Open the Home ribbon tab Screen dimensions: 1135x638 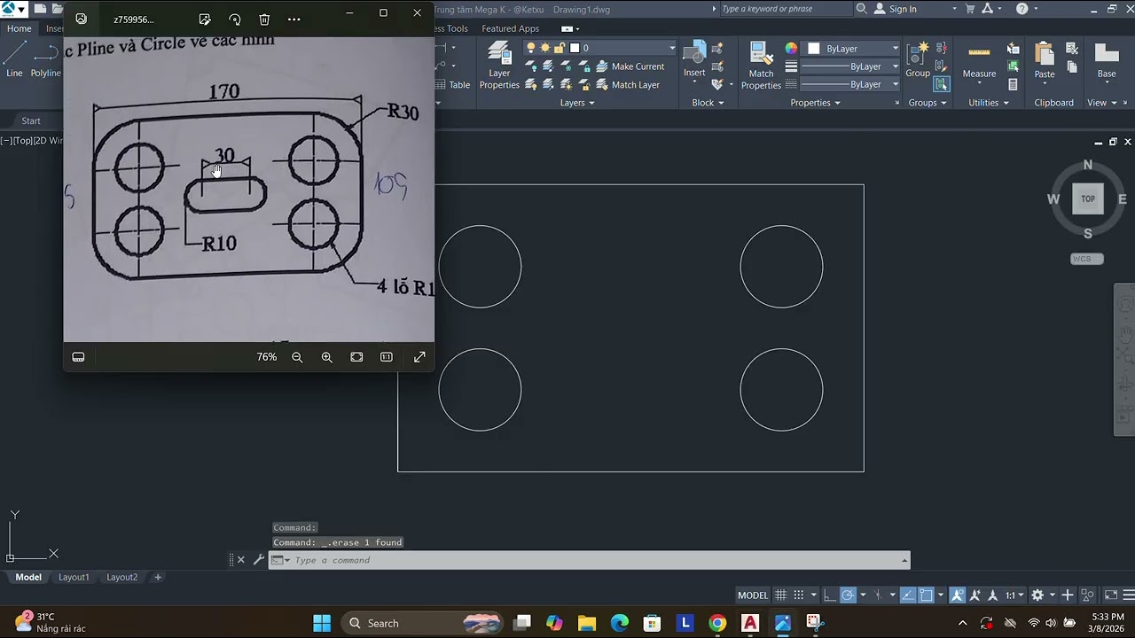19,28
